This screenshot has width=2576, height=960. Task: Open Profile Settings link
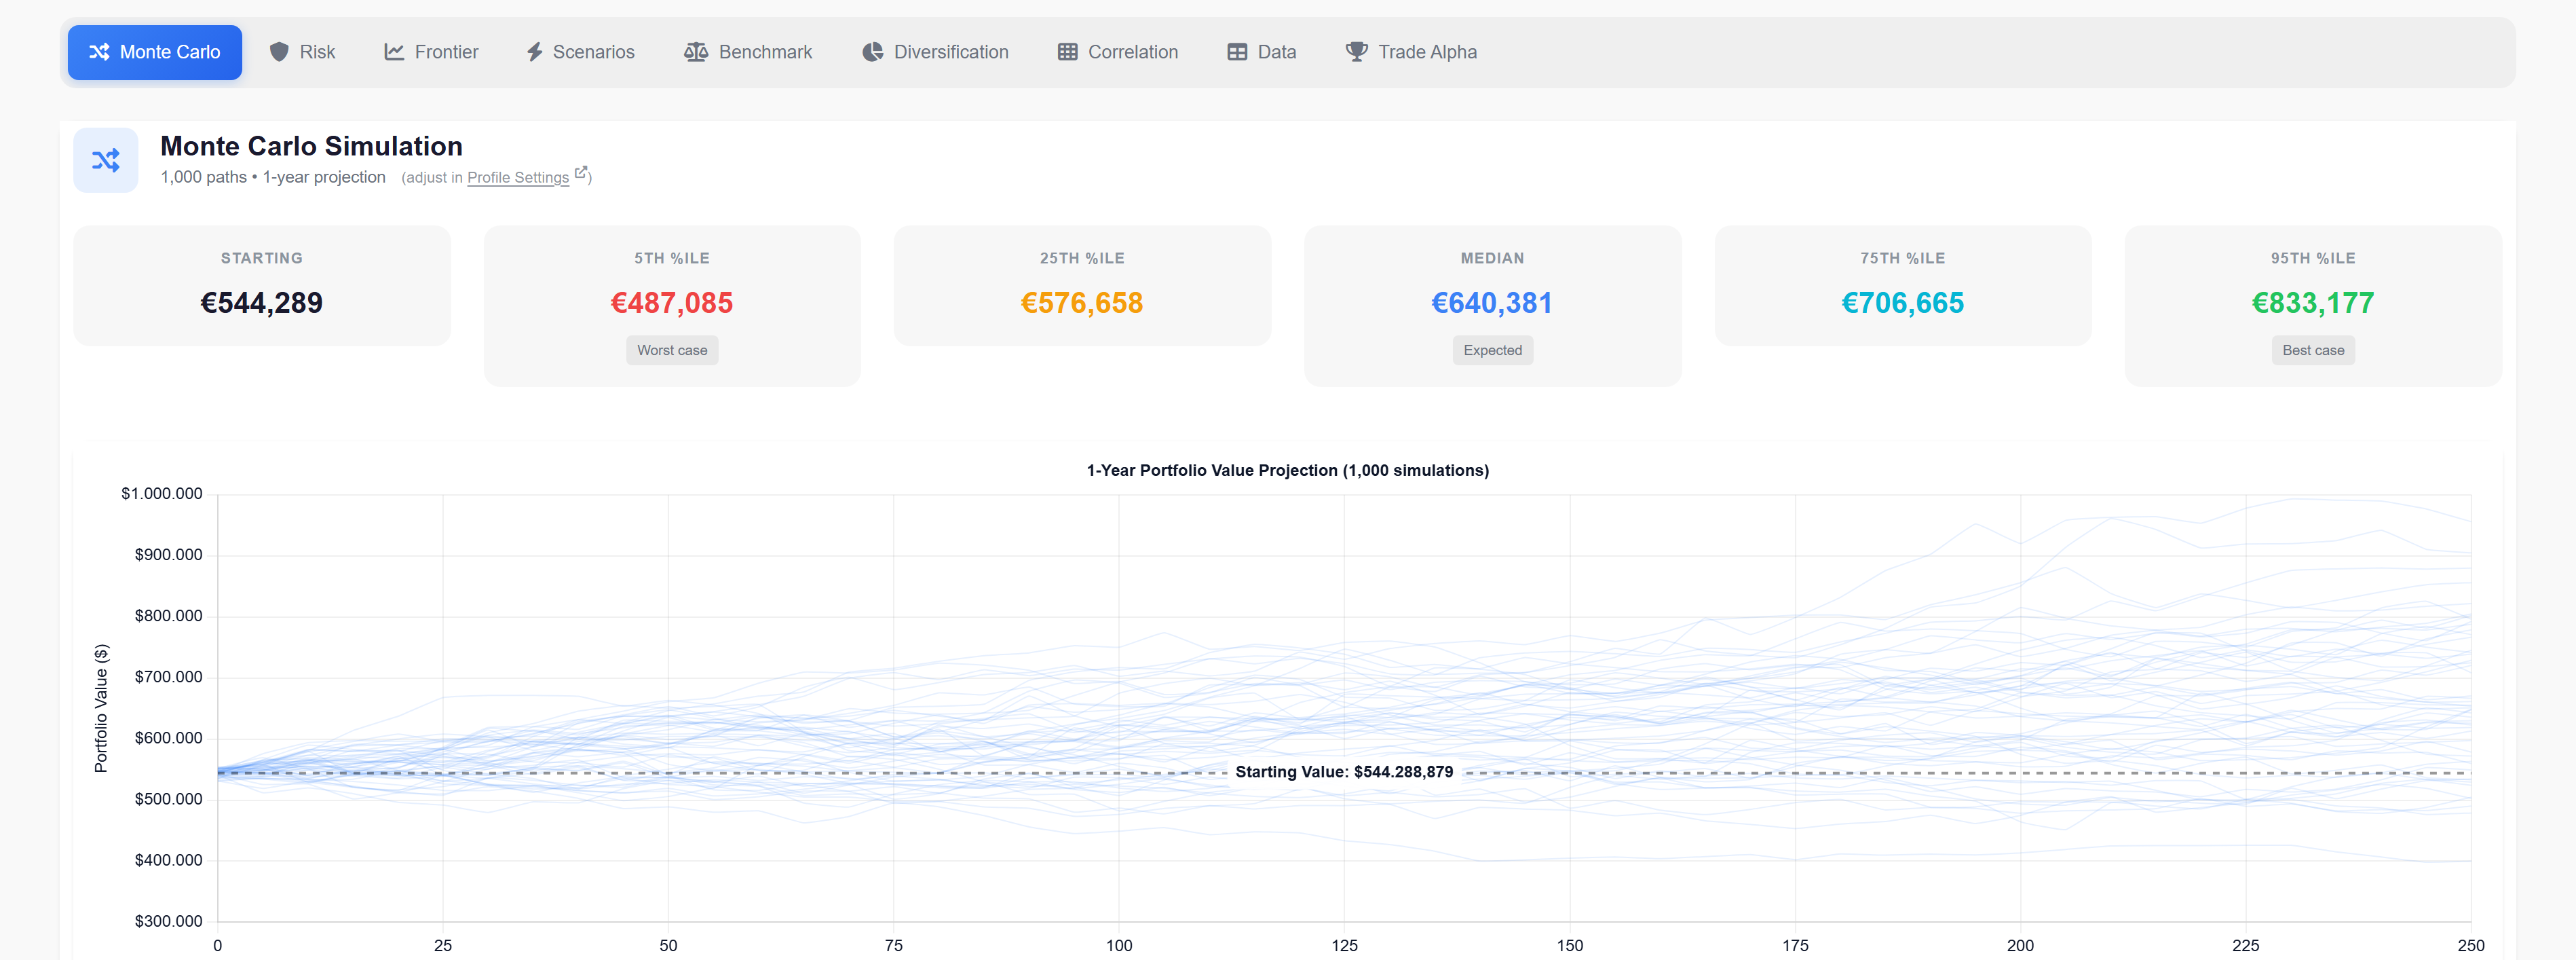pyautogui.click(x=517, y=177)
